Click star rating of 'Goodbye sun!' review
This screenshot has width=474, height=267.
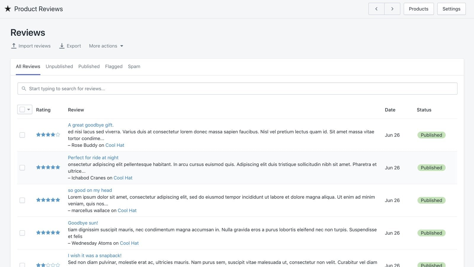pos(48,233)
